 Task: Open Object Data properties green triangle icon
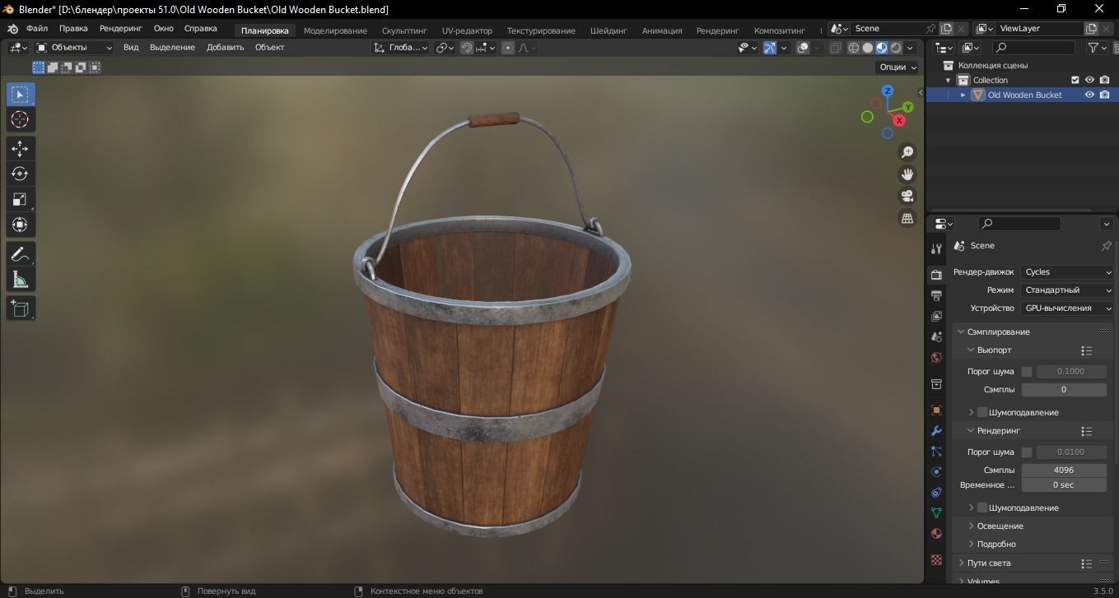click(x=936, y=512)
